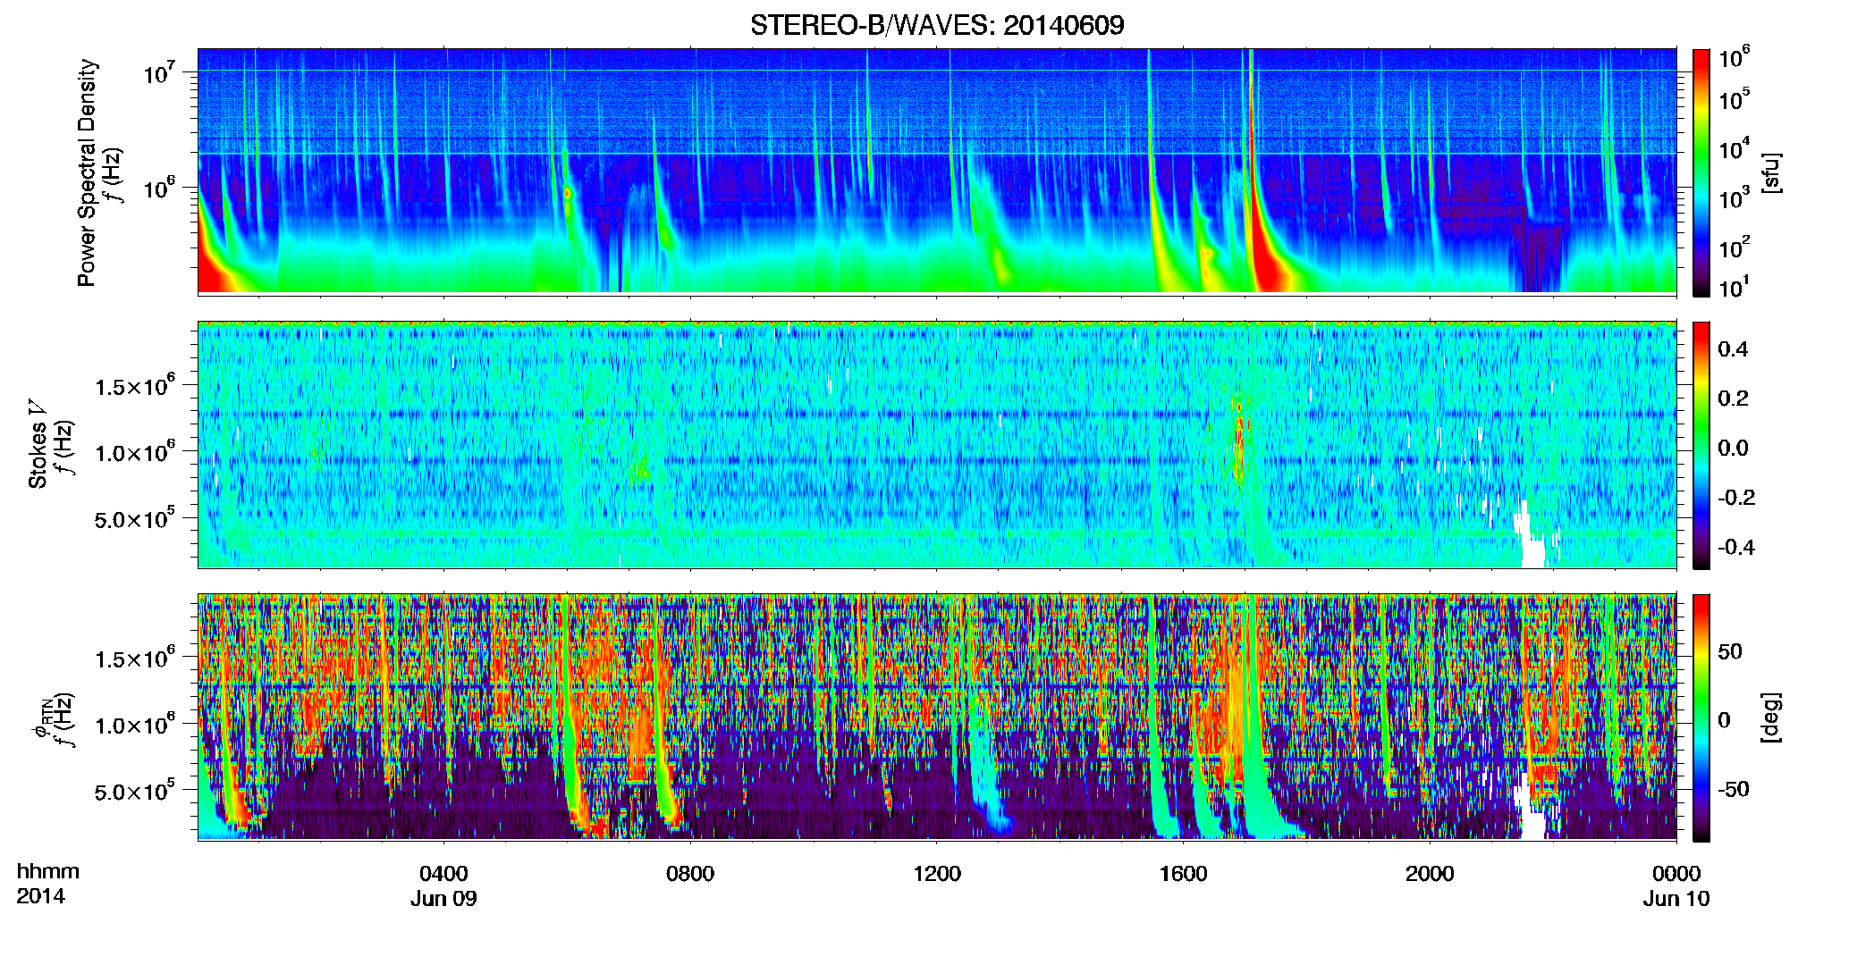The width and height of the screenshot is (1874, 965).
Task: Click the STEREO-B/WAVES: 20140609 plot title
Action: click(x=937, y=25)
